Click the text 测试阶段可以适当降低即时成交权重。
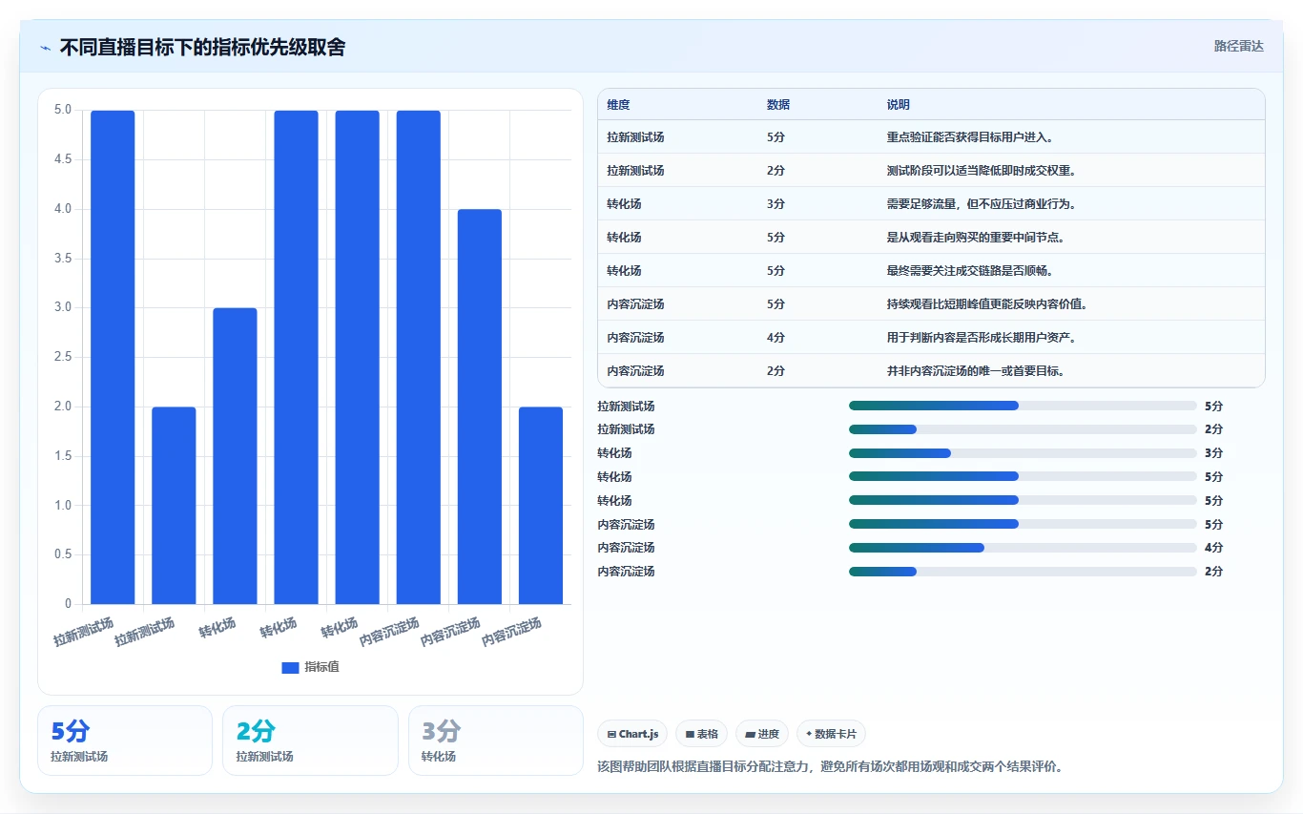This screenshot has height=814, width=1303. tap(982, 171)
